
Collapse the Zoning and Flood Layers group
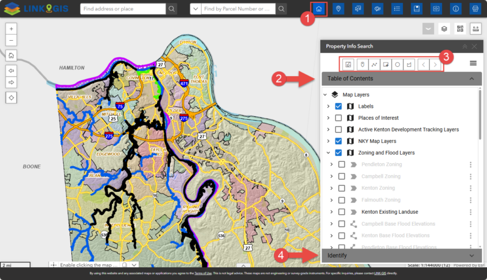coord(328,153)
